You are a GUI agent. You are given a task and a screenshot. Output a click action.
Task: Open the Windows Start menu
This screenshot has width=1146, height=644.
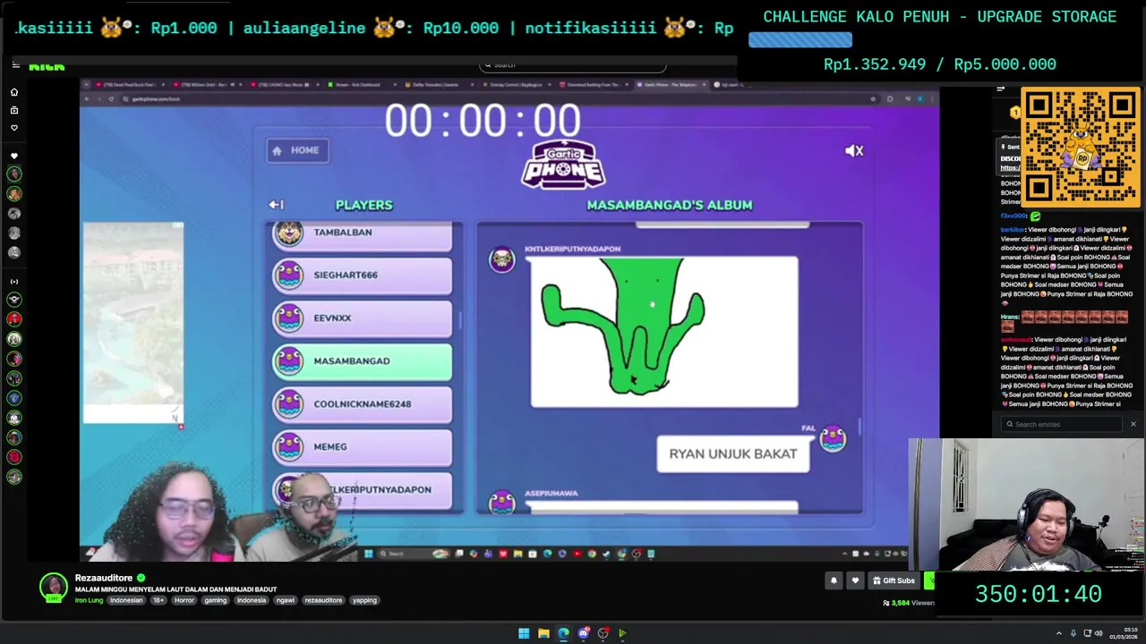pos(524,633)
